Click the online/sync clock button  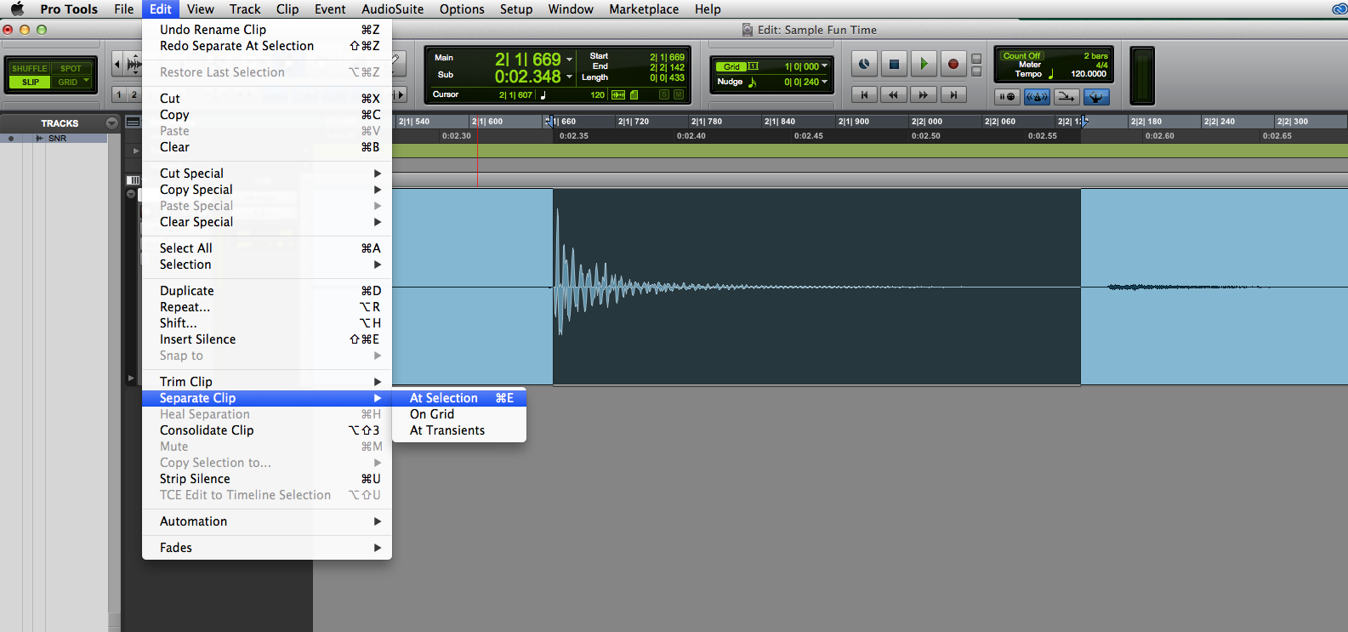(x=864, y=64)
